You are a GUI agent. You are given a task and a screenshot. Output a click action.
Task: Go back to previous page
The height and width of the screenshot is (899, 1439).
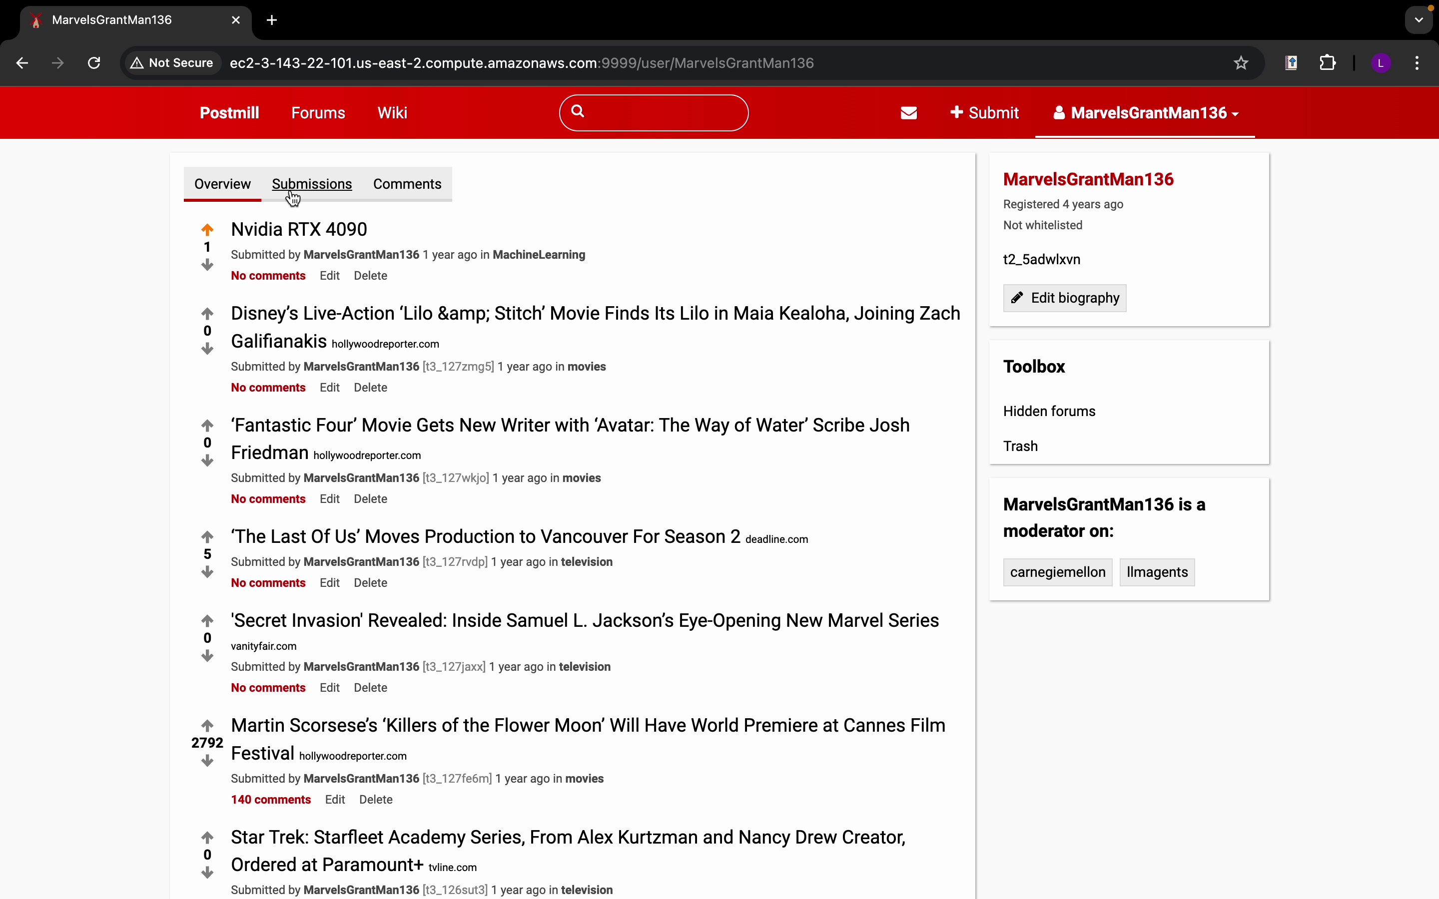pos(22,63)
